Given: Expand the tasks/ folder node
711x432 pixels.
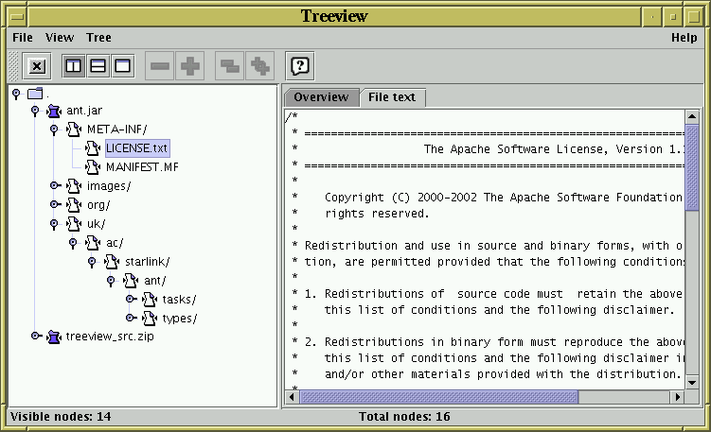Looking at the screenshot, I should pyautogui.click(x=131, y=300).
